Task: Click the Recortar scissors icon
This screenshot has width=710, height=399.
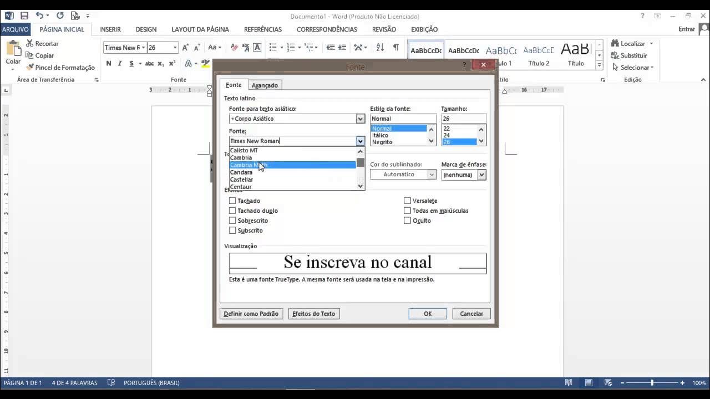Action: pos(29,43)
